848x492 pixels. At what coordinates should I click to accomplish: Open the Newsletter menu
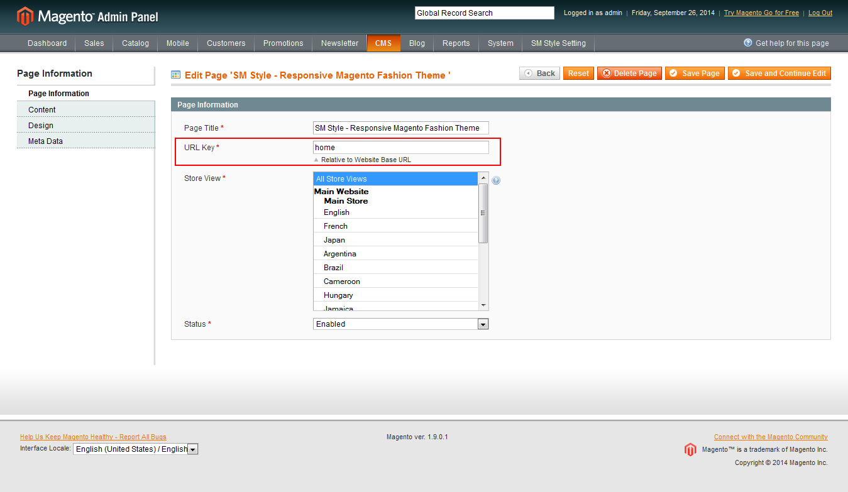340,43
